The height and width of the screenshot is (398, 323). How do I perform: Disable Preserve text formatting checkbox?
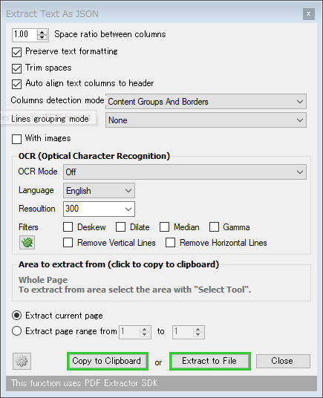pos(17,52)
